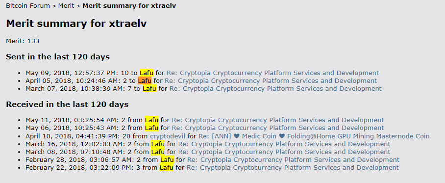Open the Cryptopia post link received February 22, 2018
Screen dimensions: 445x183
coord(293,168)
